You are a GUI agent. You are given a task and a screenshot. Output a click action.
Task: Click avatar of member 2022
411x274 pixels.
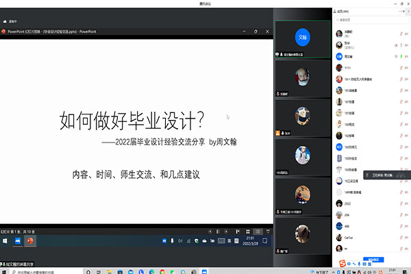(x=338, y=203)
